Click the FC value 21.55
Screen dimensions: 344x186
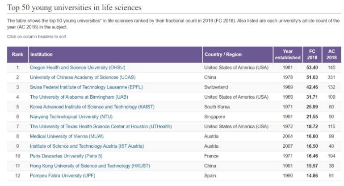[x=312, y=117]
